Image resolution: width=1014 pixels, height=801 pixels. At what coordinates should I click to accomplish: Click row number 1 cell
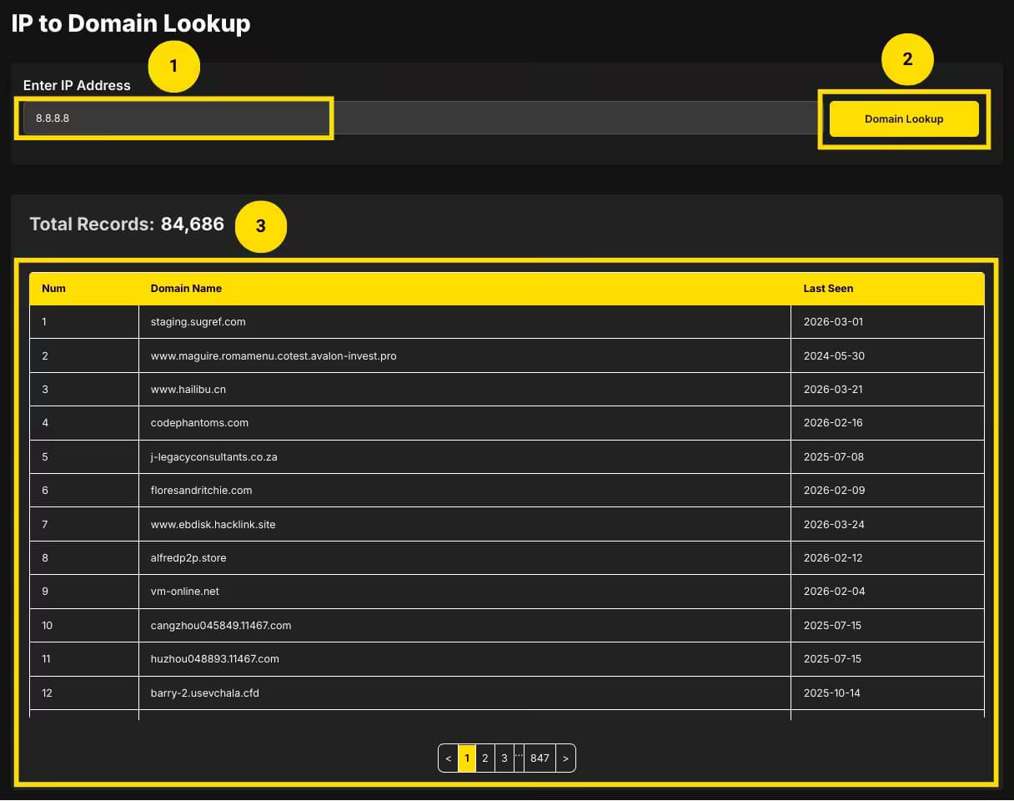pos(84,322)
